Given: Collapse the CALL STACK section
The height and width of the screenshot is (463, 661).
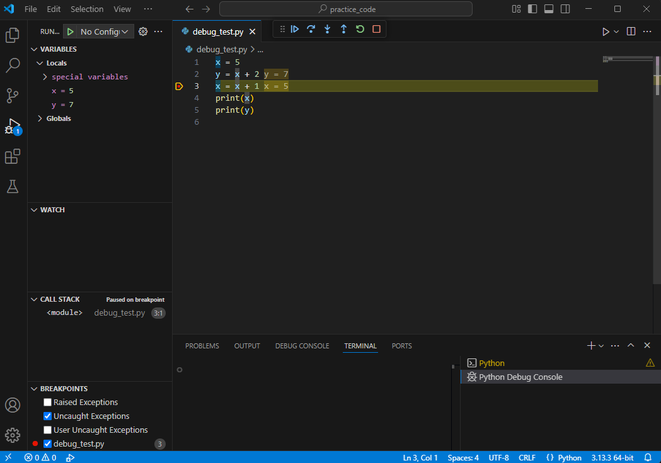Looking at the screenshot, I should (x=34, y=299).
